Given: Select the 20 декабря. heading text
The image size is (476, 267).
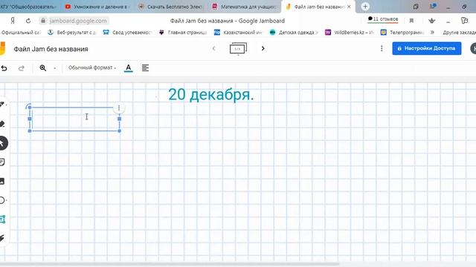Looking at the screenshot, I should tap(211, 94).
